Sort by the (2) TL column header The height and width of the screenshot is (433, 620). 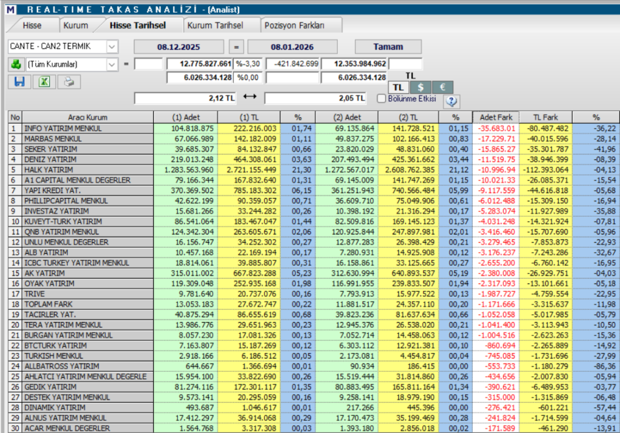[409, 117]
